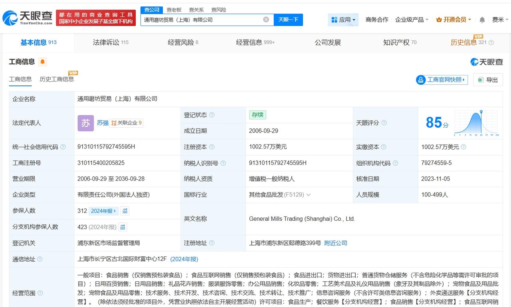Select the 查公司 search tab
The image size is (511, 307).
point(152,10)
